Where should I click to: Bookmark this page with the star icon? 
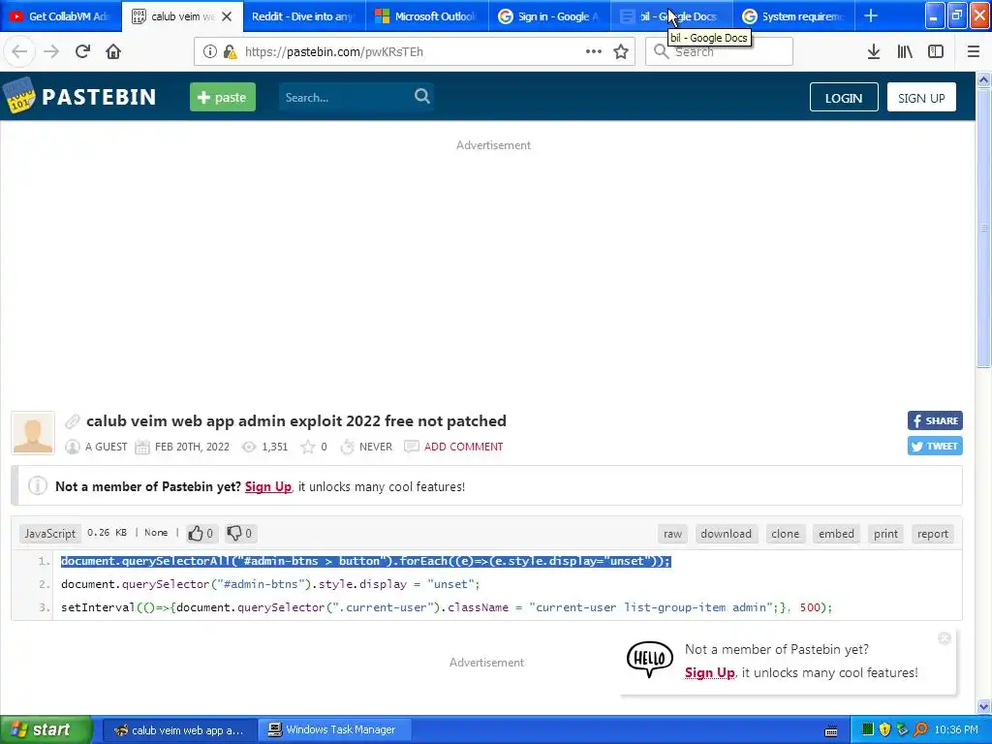click(x=621, y=51)
